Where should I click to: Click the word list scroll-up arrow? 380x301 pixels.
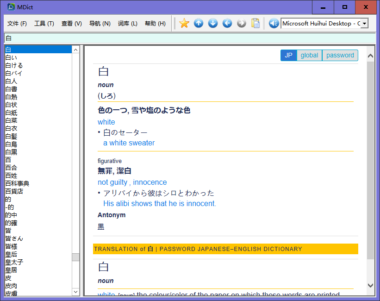coord(76,49)
